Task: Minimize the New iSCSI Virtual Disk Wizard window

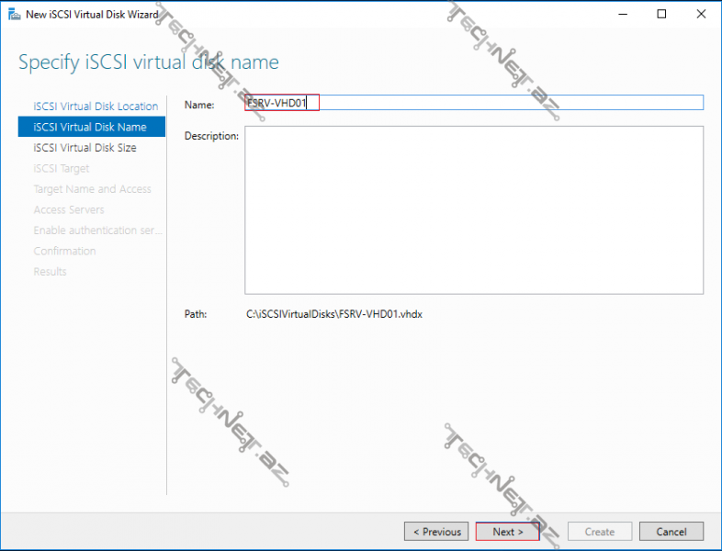Action: [620, 14]
